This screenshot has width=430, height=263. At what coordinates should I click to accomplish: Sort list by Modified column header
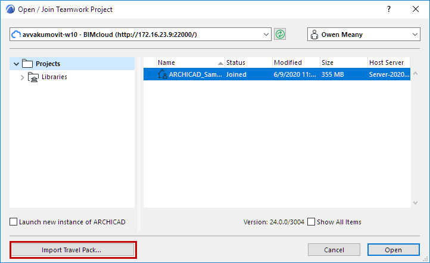296,62
